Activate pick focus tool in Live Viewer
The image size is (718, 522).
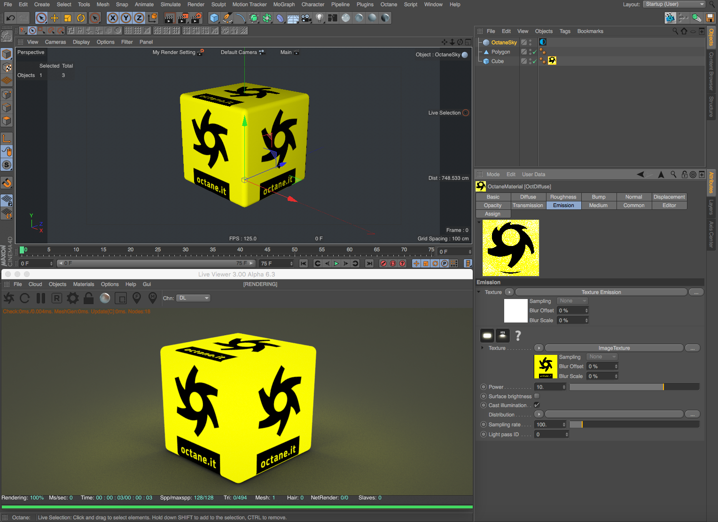tap(137, 298)
